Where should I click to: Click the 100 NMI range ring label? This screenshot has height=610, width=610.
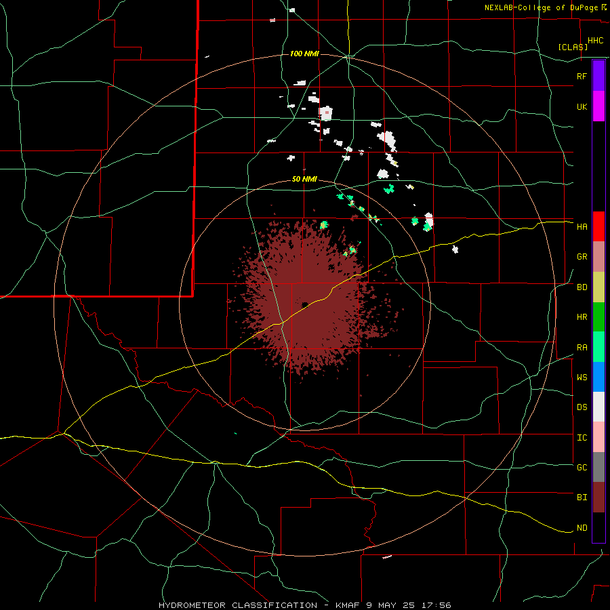[x=304, y=54]
